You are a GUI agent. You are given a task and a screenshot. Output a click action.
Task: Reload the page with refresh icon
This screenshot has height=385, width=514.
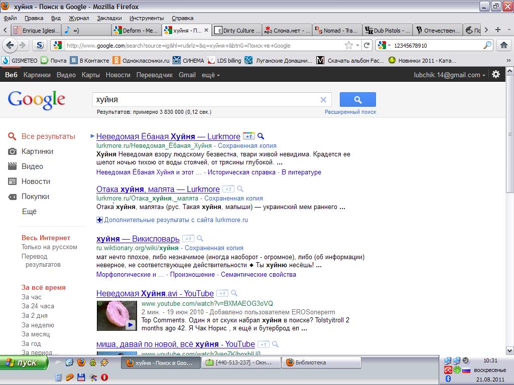tap(367, 45)
